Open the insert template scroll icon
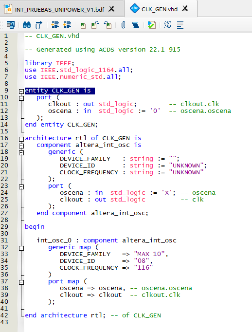The image size is (252, 332). point(136,25)
